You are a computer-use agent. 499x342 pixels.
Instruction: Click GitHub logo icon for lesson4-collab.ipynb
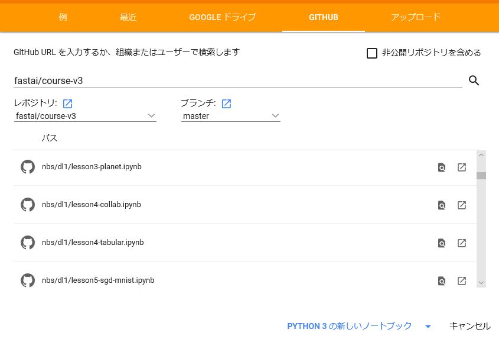[28, 205]
